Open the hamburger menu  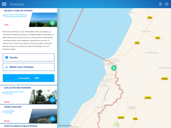pos(4,4)
